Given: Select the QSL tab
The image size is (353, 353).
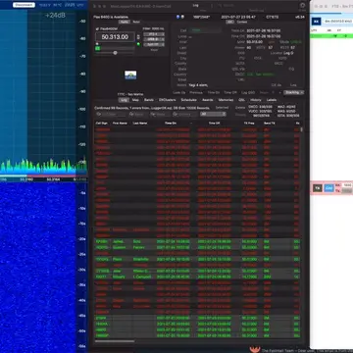Looking at the screenshot, I should [x=242, y=100].
